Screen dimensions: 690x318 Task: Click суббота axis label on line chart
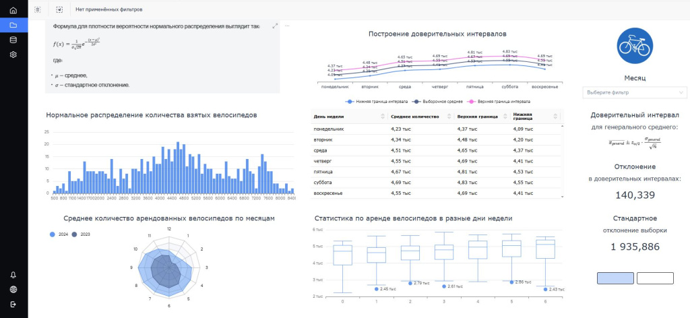[x=511, y=87]
